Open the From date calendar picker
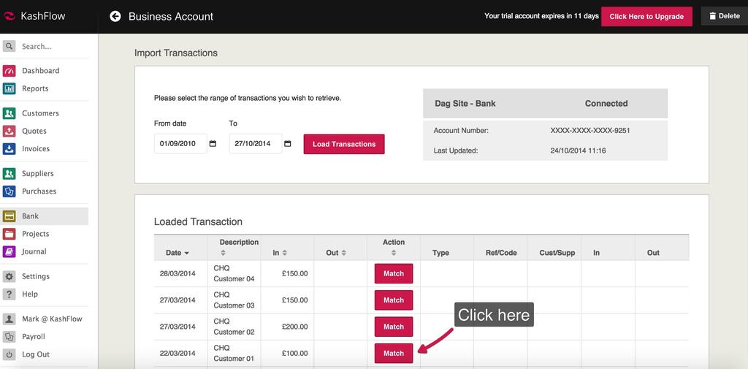The height and width of the screenshot is (369, 748). (213, 144)
